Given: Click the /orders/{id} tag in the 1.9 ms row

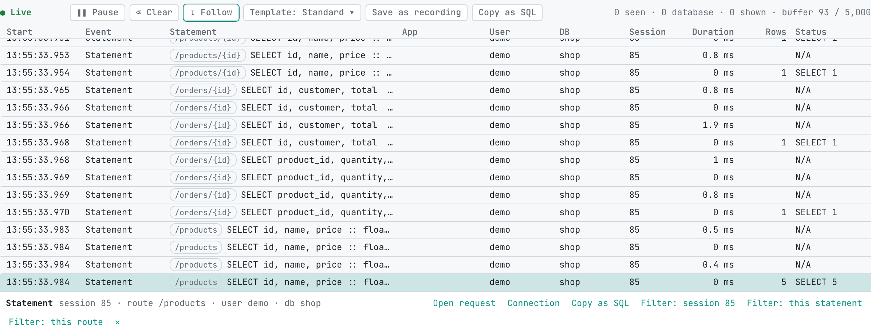Looking at the screenshot, I should point(203,125).
